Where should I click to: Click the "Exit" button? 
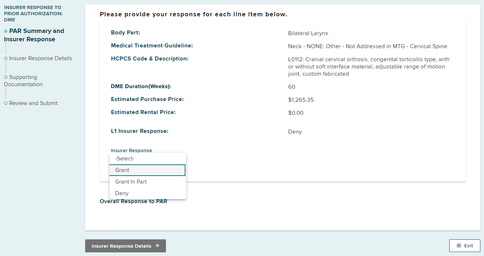[x=465, y=245]
